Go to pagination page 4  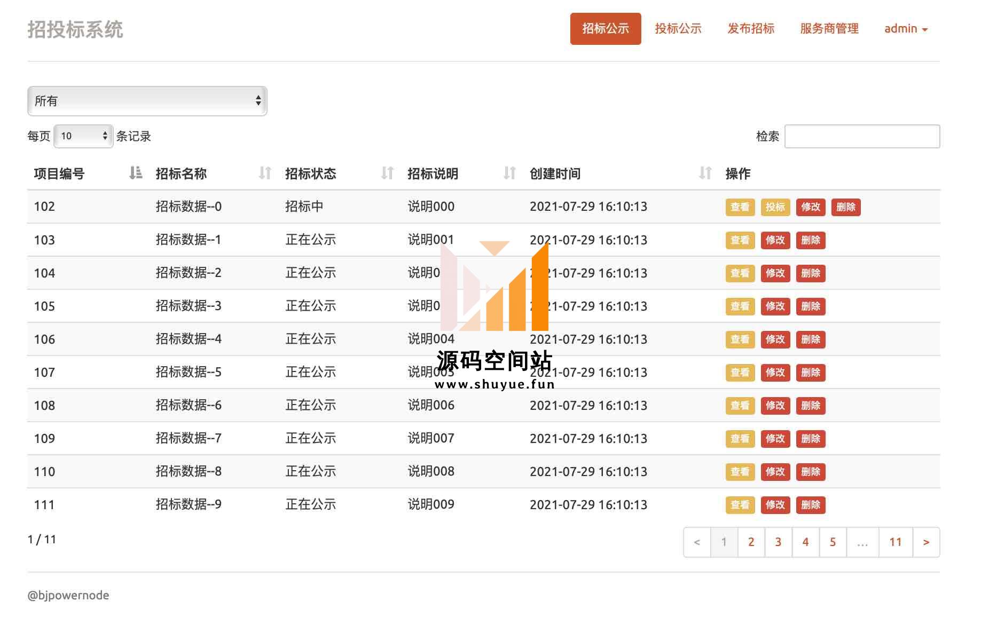tap(806, 542)
